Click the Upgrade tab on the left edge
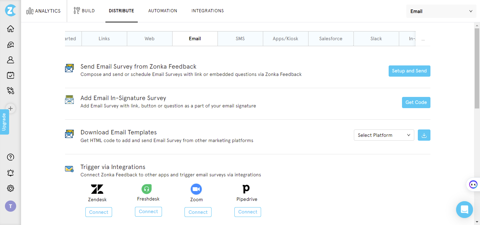This screenshot has width=480, height=225. click(x=5, y=122)
